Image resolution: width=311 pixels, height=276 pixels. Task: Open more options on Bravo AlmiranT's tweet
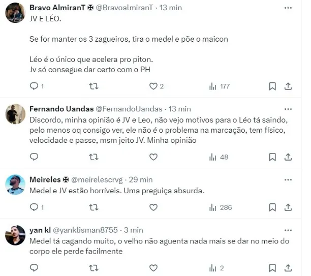click(x=288, y=9)
